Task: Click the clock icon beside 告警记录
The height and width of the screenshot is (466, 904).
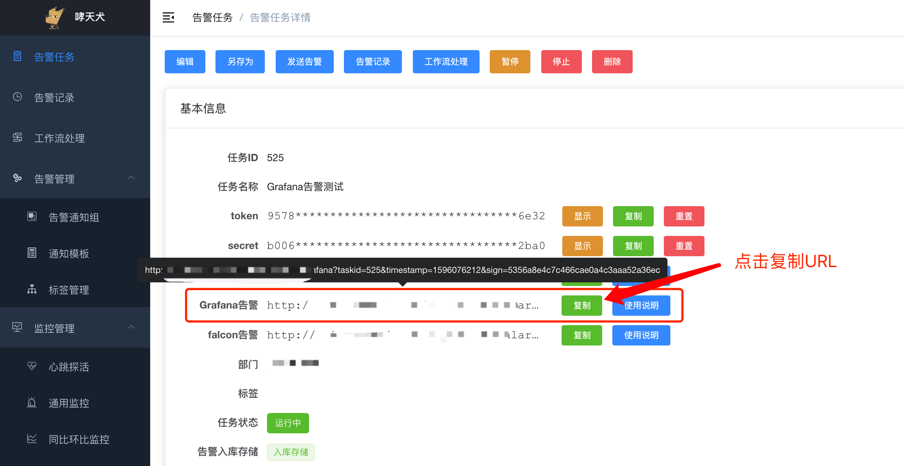Action: pos(17,97)
